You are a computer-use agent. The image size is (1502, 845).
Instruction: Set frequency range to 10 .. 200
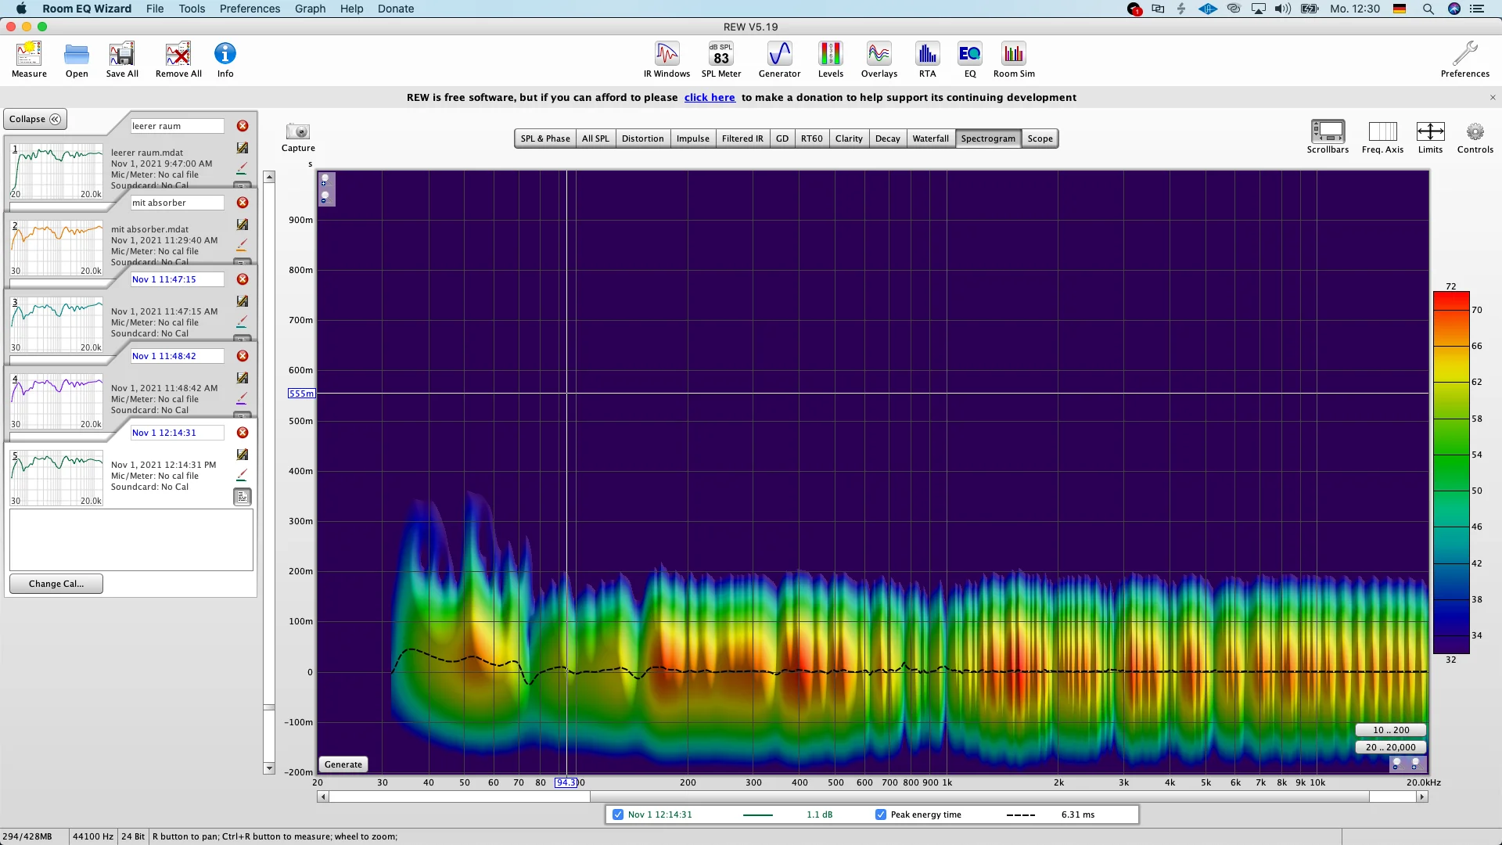(1391, 730)
